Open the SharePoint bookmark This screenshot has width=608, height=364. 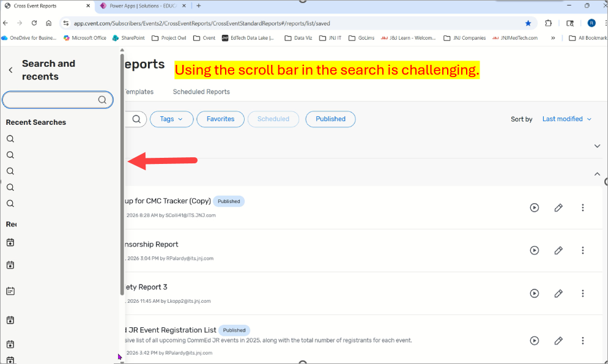pyautogui.click(x=128, y=38)
